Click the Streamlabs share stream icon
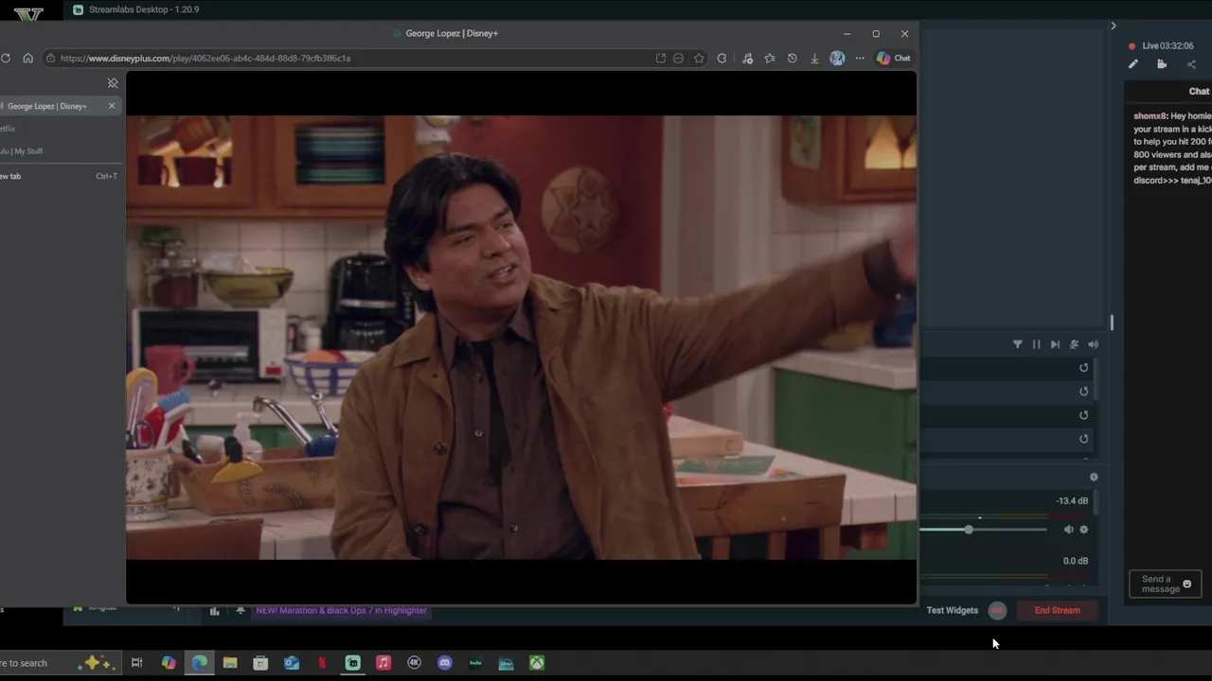The height and width of the screenshot is (681, 1212). tap(1191, 64)
